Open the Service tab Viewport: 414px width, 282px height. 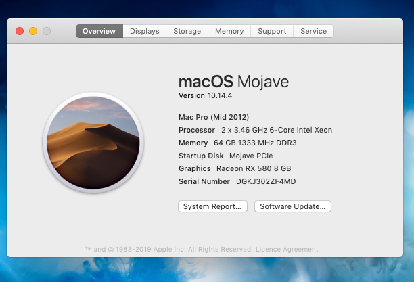click(x=313, y=31)
